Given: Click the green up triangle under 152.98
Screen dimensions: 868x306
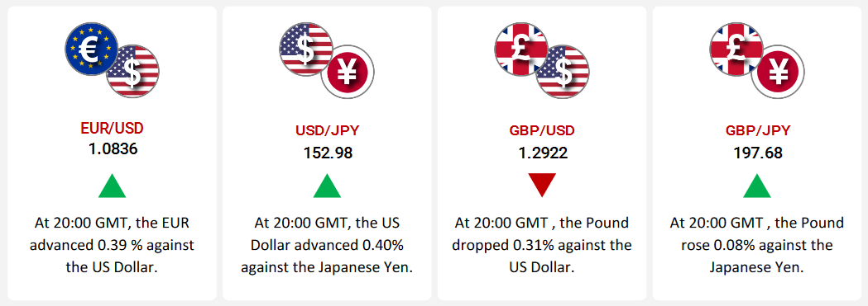Looking at the screenshot, I should point(327,186).
